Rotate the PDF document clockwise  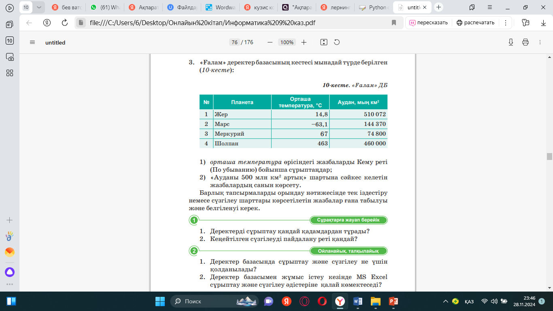click(336, 42)
